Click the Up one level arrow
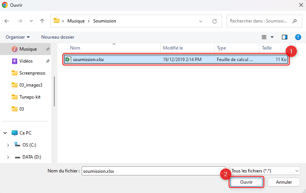 pyautogui.click(x=42, y=21)
